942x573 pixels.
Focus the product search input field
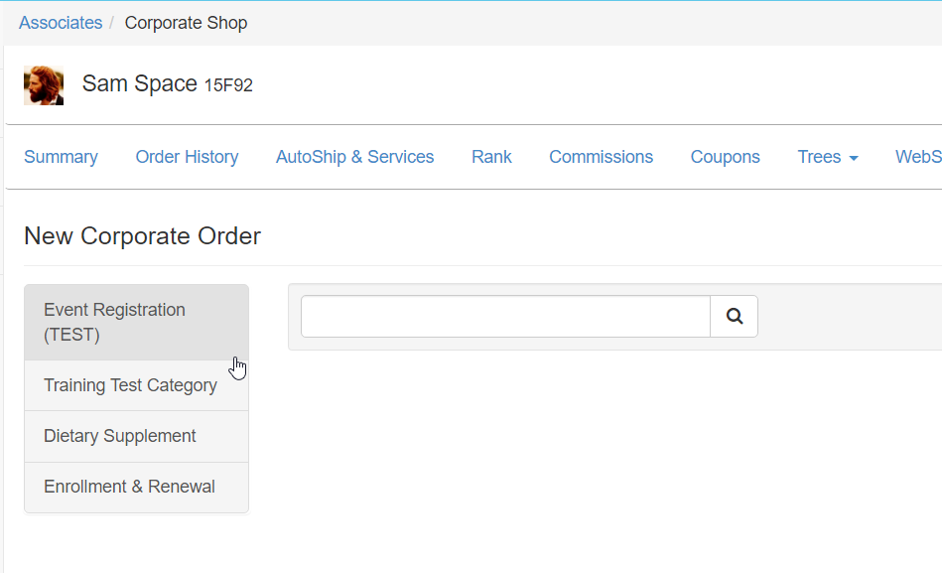505,316
